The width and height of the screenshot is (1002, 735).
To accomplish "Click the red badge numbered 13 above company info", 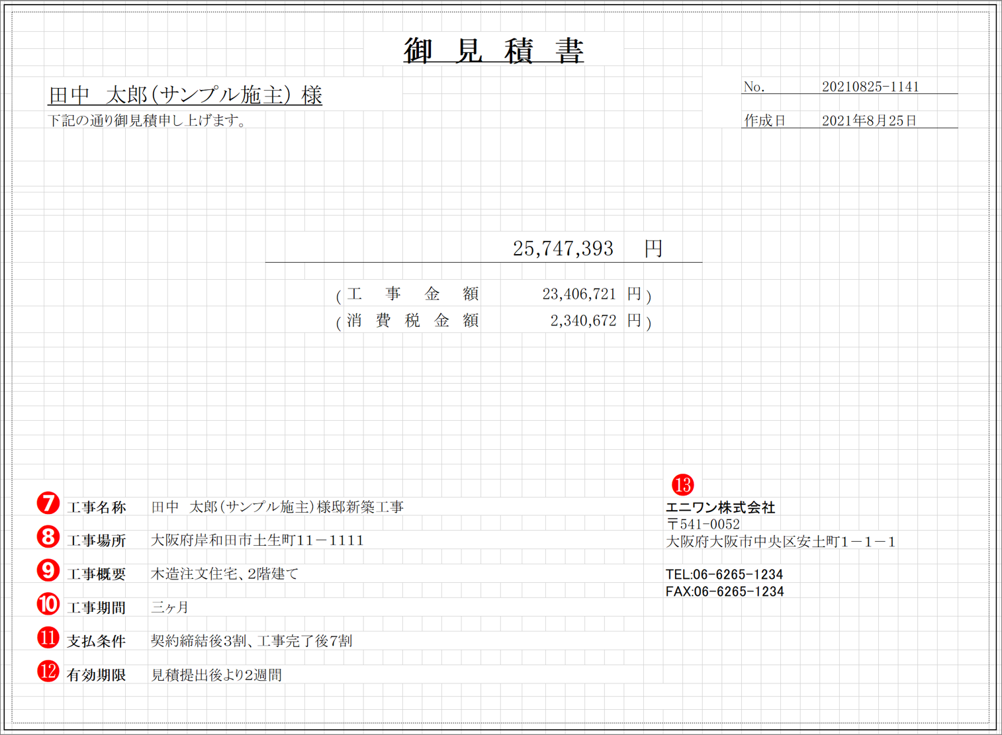I will (x=683, y=484).
